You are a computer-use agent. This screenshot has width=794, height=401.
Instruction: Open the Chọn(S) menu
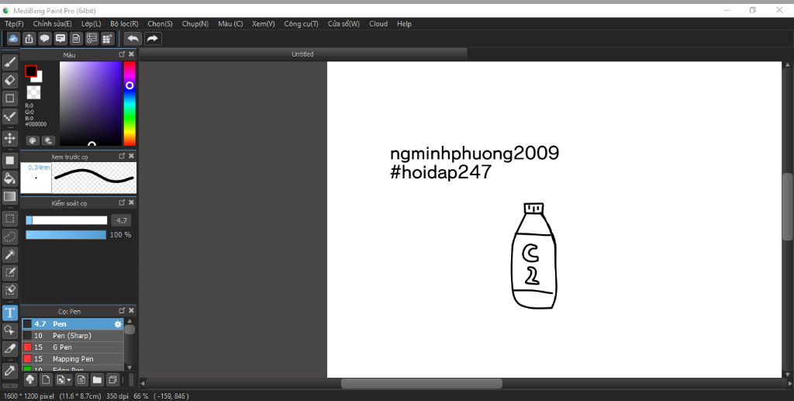coord(160,24)
